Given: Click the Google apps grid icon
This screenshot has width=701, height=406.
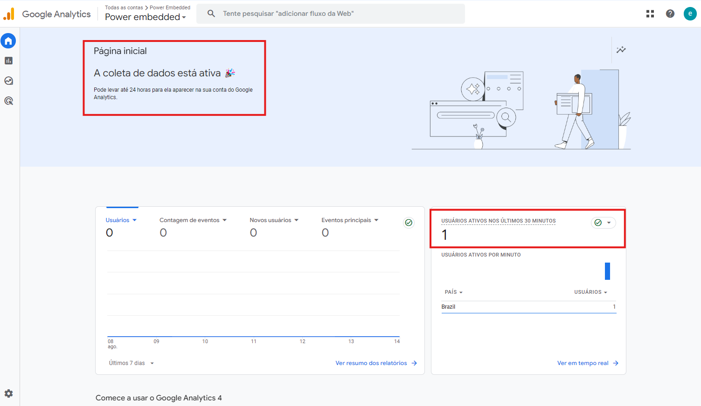Looking at the screenshot, I should [650, 14].
